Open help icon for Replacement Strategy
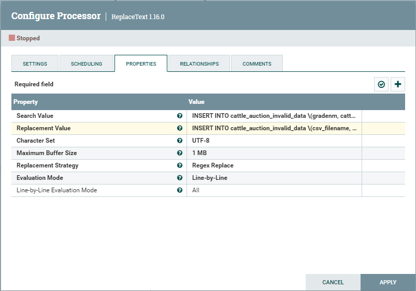The height and width of the screenshot is (291, 416). 180,165
